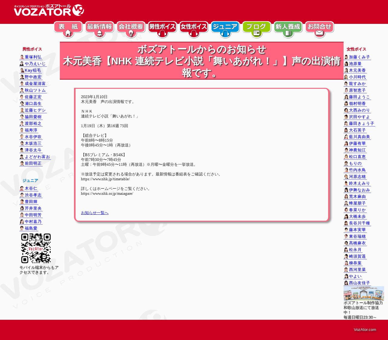388x340 pixels.
Task: Open junior profile 豊田輝
Action: point(29,202)
